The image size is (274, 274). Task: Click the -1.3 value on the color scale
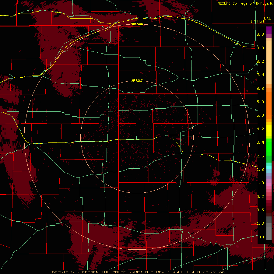coord(259,223)
